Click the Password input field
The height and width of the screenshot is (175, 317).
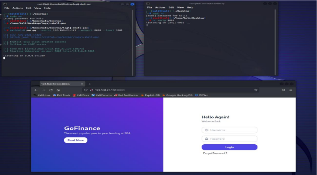click(x=229, y=139)
